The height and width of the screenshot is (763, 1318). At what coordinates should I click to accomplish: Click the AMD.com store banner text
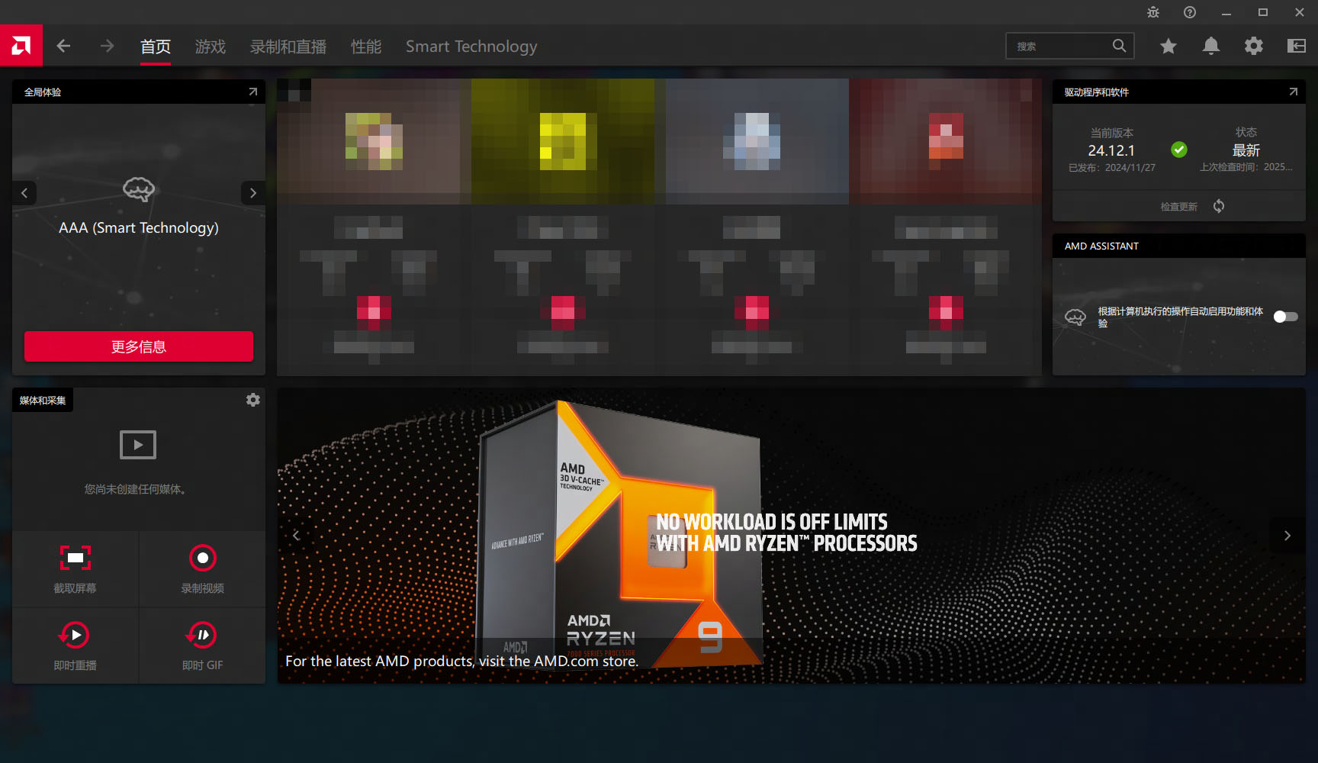[x=461, y=661]
